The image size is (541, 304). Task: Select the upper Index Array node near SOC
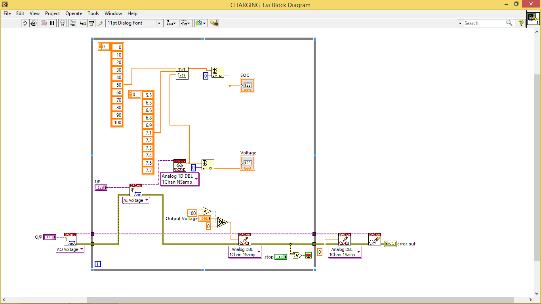(x=217, y=72)
